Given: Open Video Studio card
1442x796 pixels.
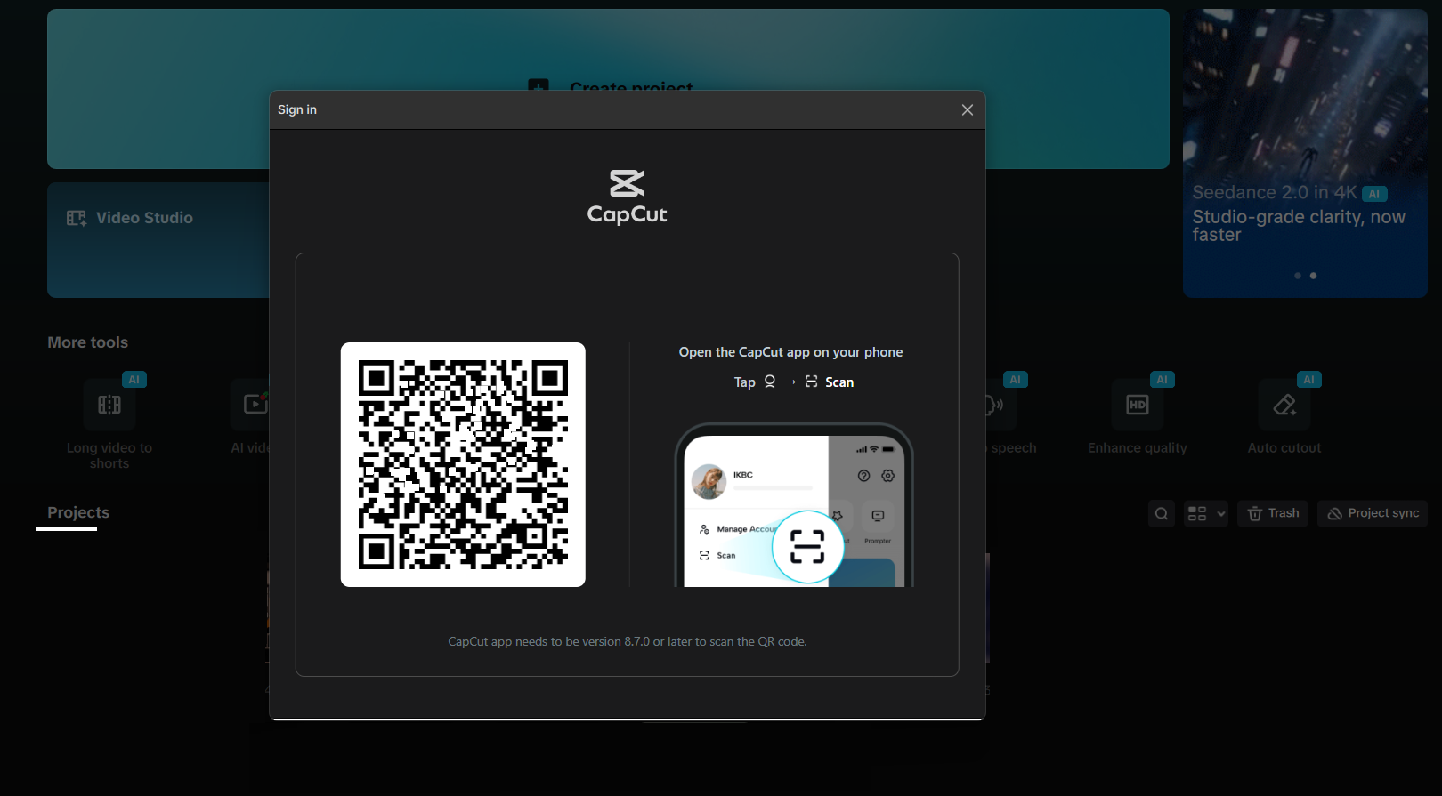Looking at the screenshot, I should pyautogui.click(x=158, y=240).
